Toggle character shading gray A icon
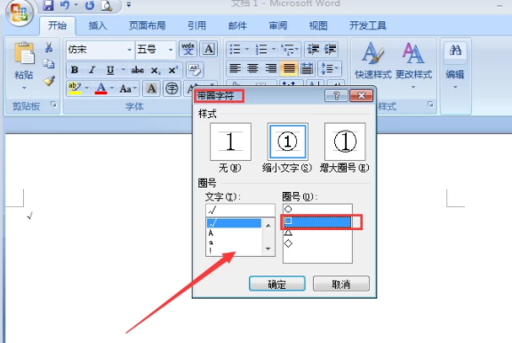The width and height of the screenshot is (512, 343). pos(151,88)
